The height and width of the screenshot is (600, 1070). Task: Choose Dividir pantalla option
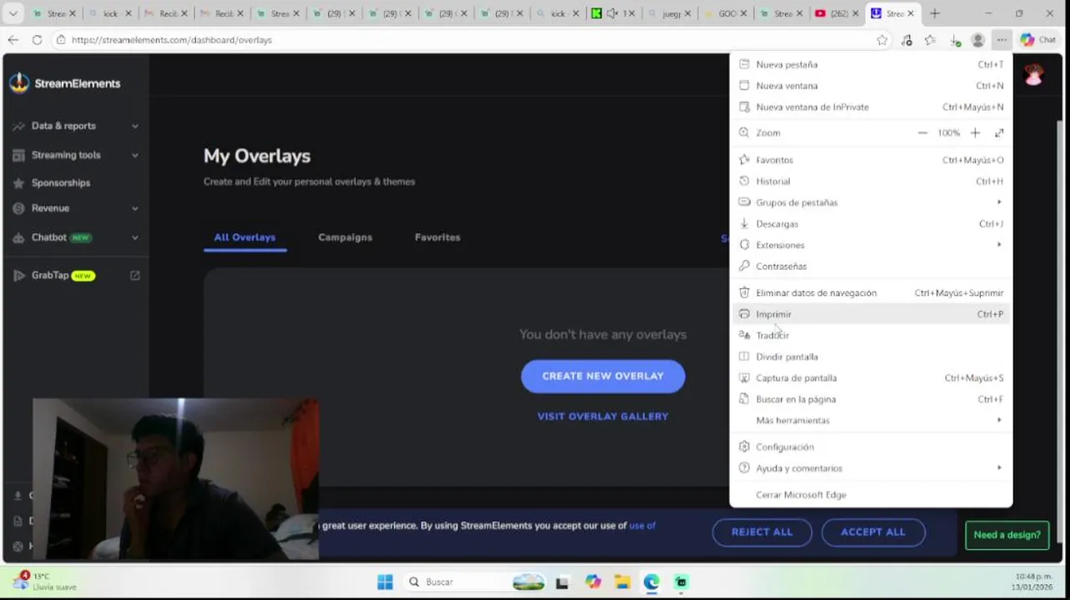871,357
